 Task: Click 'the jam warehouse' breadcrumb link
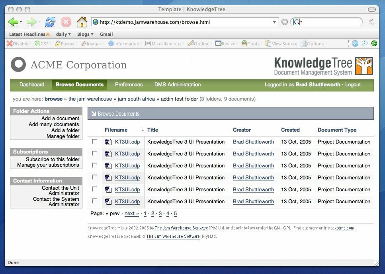pos(90,99)
